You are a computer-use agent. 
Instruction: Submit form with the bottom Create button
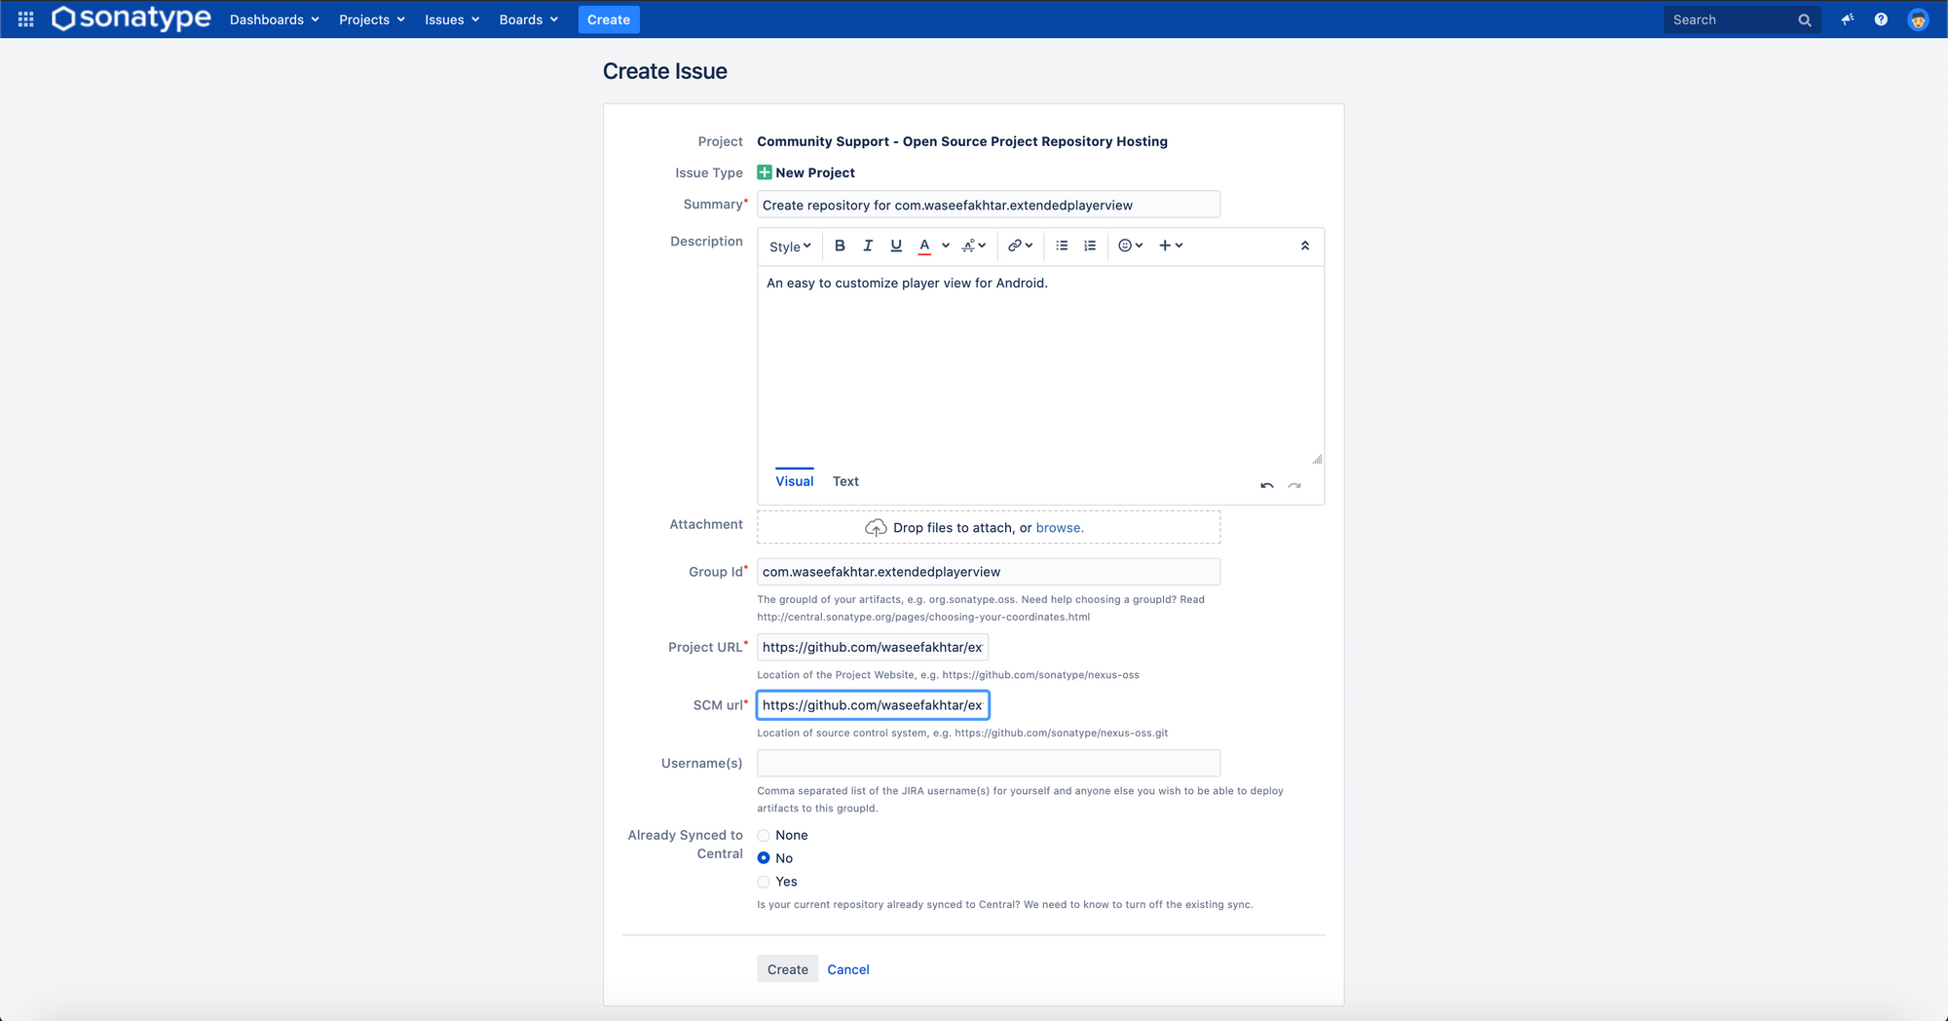click(788, 969)
